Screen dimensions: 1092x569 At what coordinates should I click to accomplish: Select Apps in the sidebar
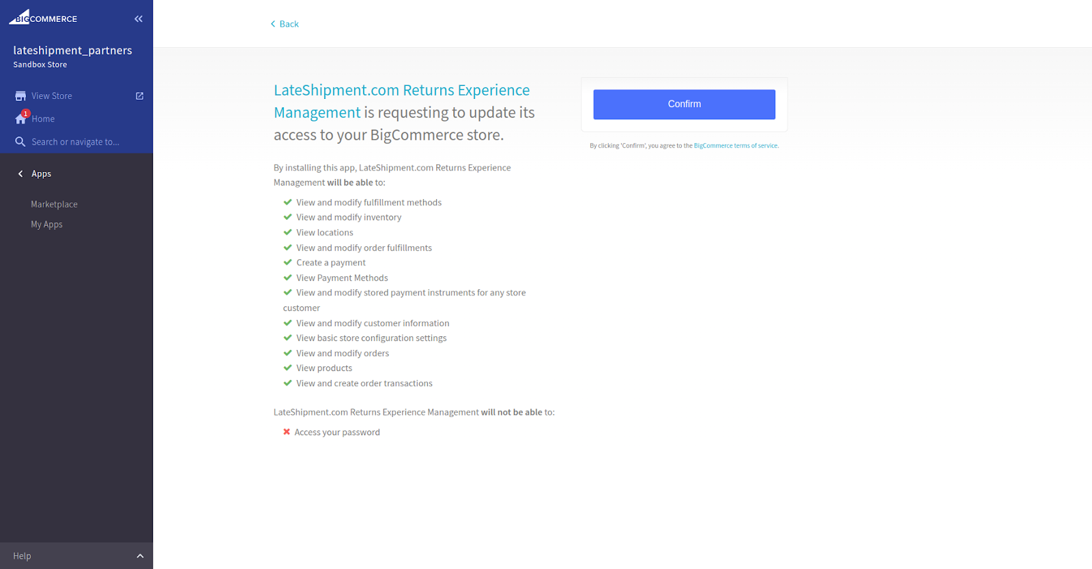41,174
